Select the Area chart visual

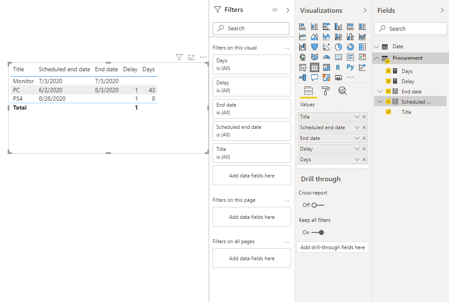click(315, 37)
